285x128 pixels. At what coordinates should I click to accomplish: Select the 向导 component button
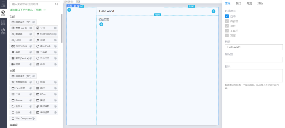pos(46,64)
